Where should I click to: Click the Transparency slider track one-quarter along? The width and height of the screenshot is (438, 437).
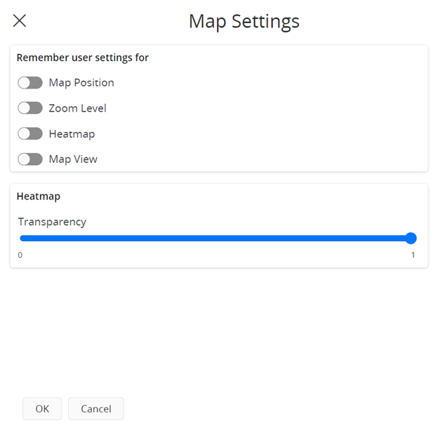(118, 238)
